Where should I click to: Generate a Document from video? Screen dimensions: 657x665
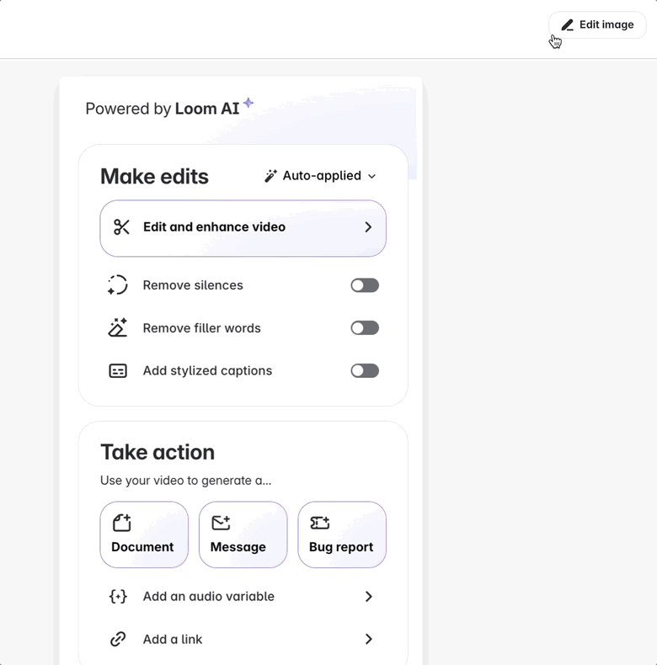(144, 535)
